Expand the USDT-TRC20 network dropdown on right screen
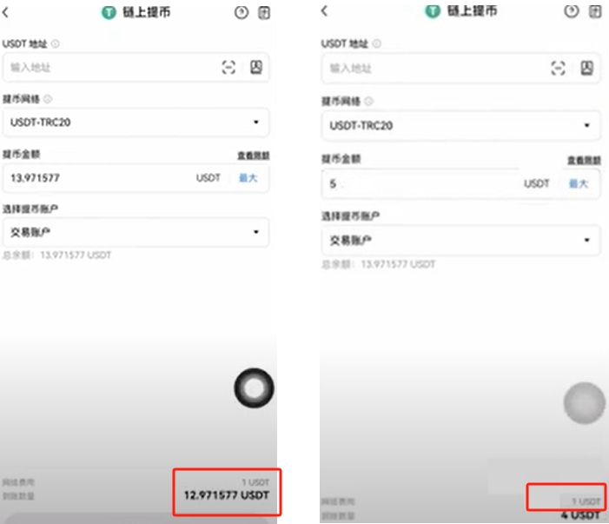The image size is (609, 524). tap(461, 125)
